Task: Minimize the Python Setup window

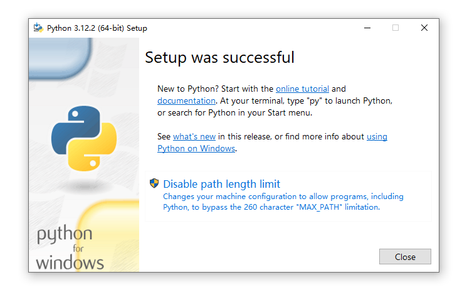Action: click(x=366, y=28)
